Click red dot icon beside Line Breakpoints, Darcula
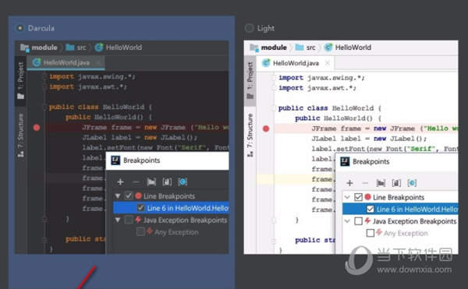Image resolution: width=468 pixels, height=289 pixels. coord(138,196)
